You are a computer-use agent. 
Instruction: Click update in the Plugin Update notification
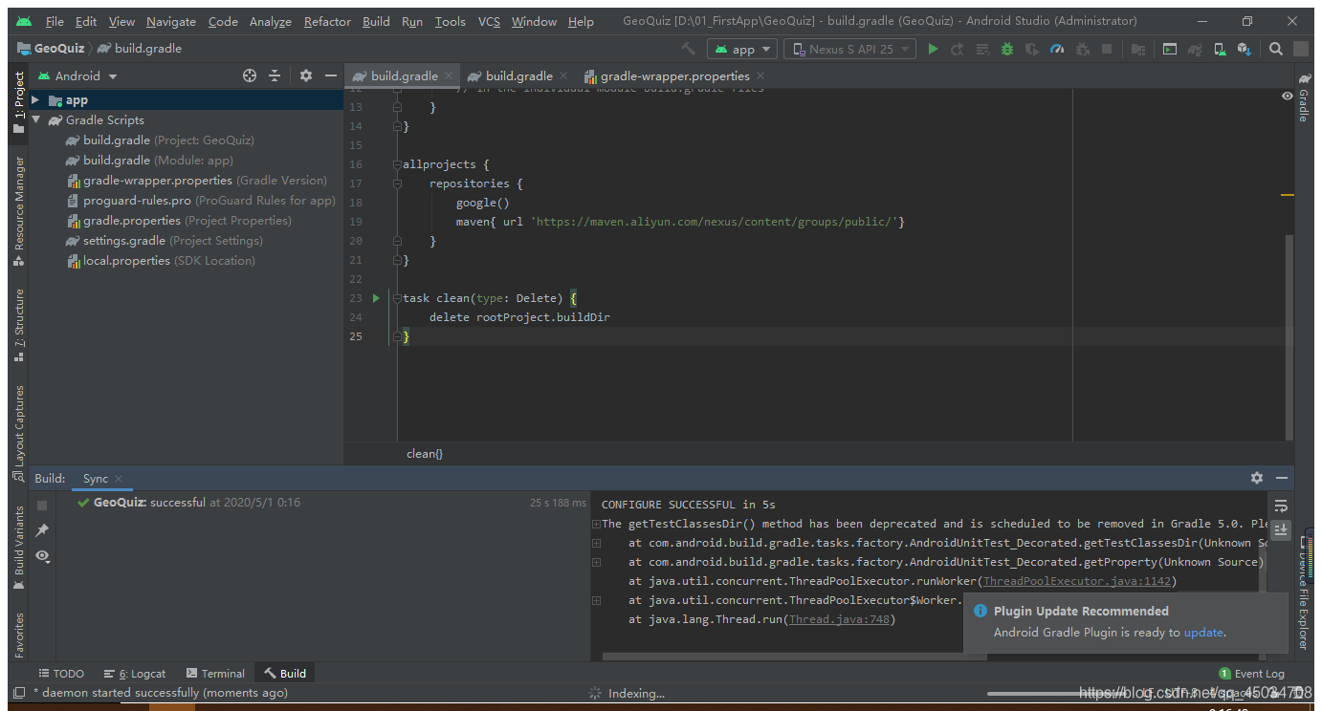(1203, 632)
